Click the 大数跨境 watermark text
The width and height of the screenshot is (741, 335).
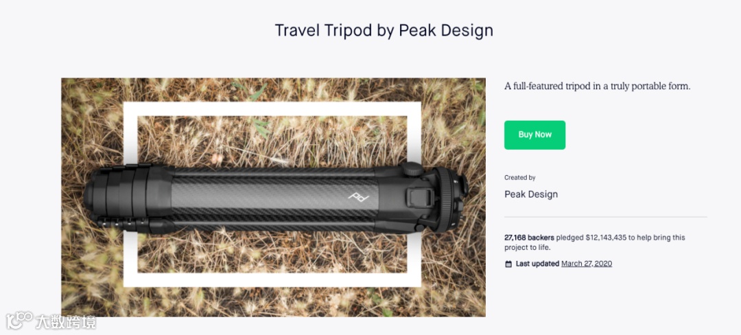(66, 322)
